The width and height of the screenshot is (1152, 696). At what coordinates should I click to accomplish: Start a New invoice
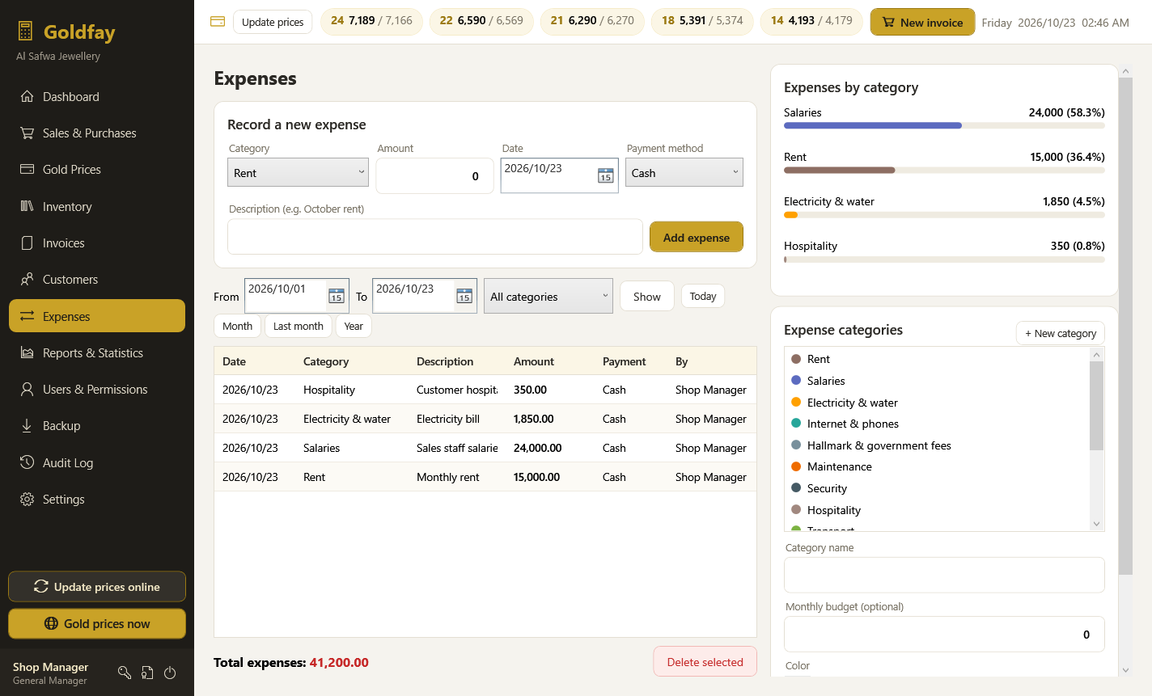pos(923,22)
